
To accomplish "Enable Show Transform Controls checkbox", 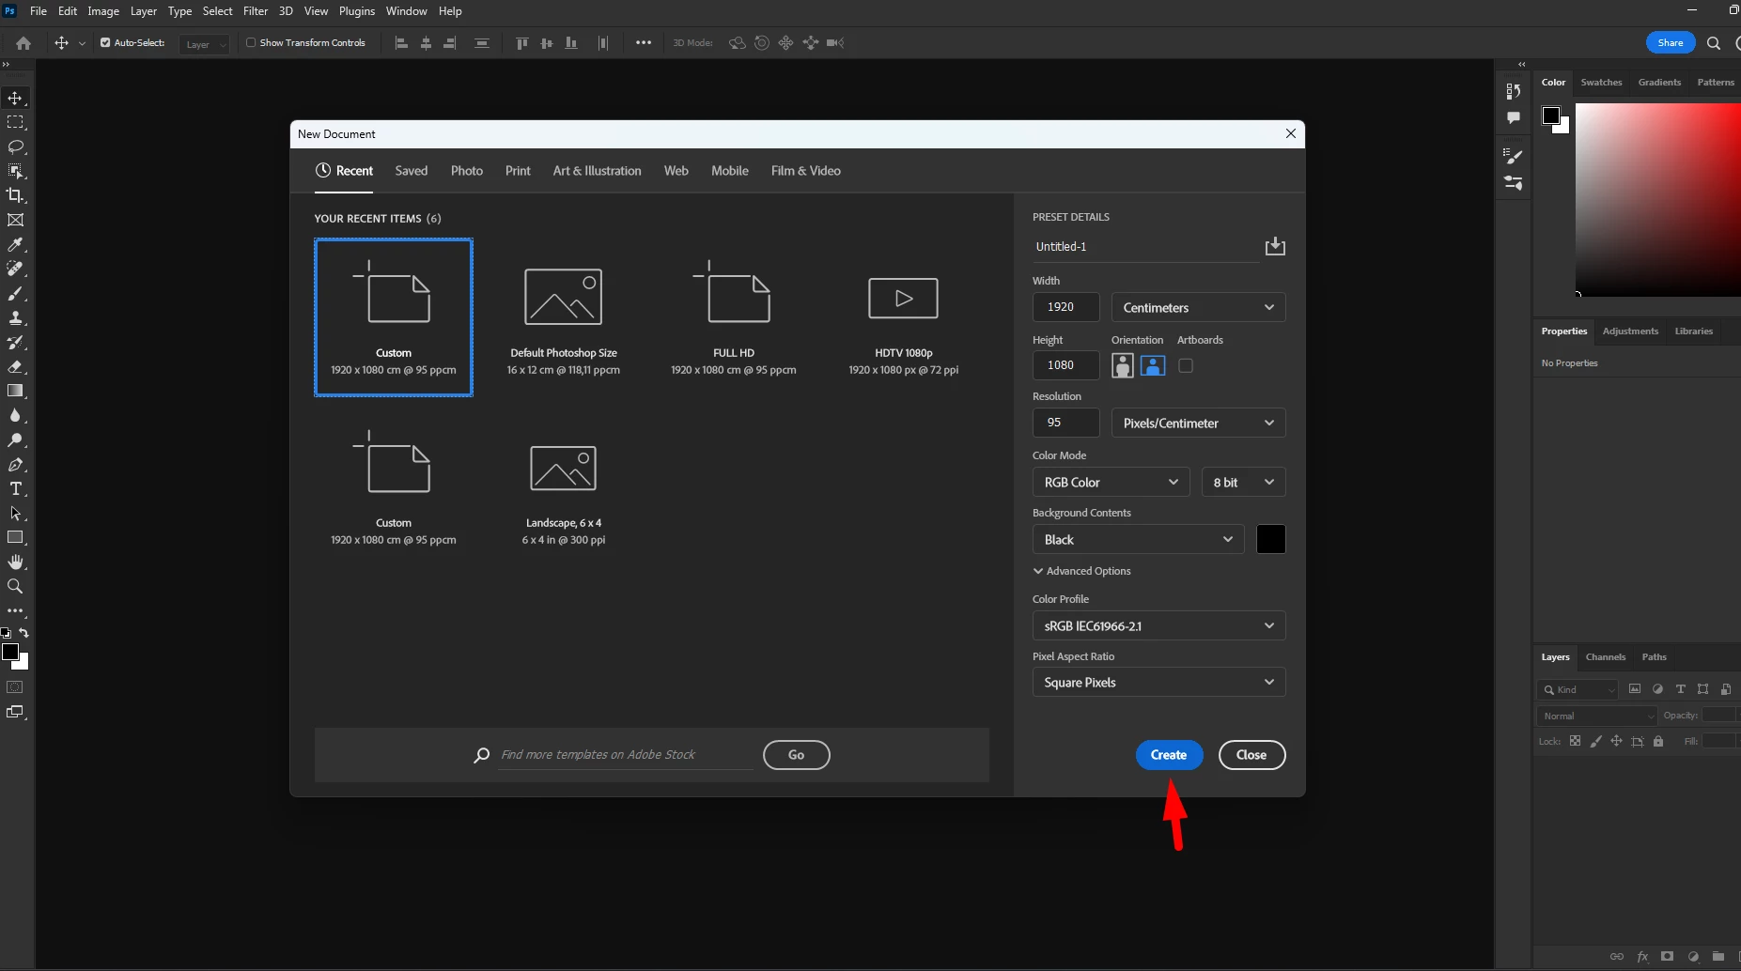I will point(251,43).
